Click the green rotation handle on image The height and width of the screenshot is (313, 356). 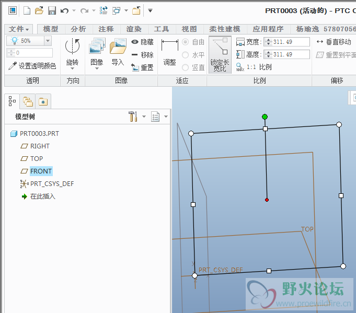coord(265,117)
